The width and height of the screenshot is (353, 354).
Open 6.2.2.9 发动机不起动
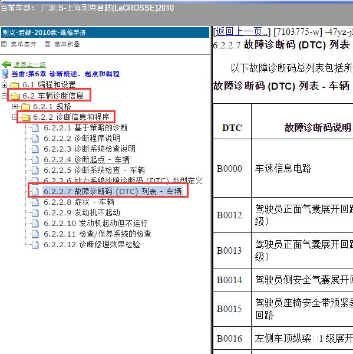tap(82, 212)
